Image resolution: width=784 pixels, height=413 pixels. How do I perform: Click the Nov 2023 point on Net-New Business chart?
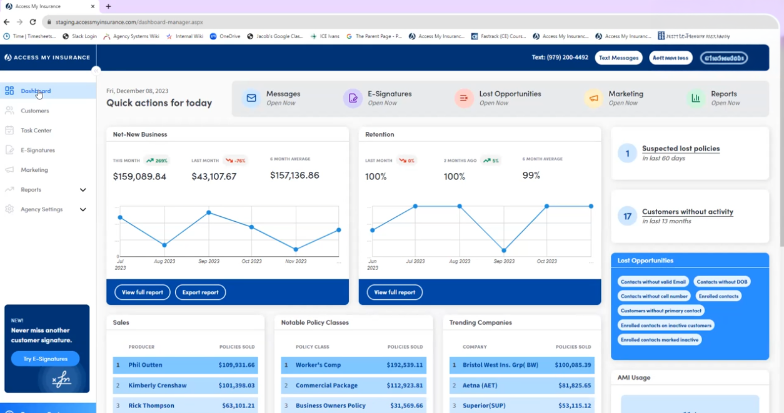(296, 249)
